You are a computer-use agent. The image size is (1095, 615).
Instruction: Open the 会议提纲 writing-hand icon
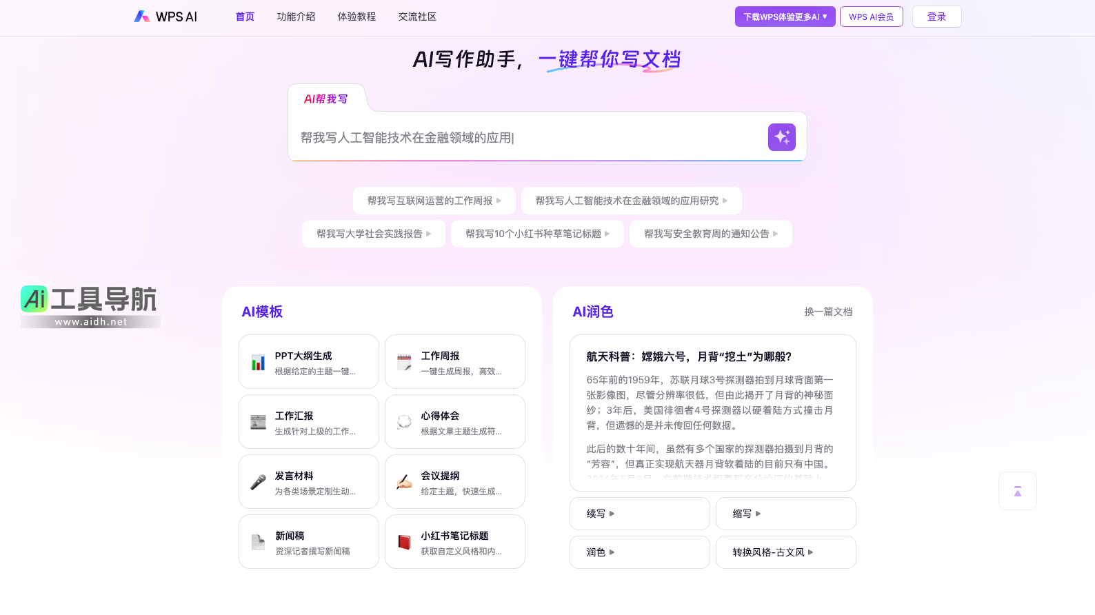click(x=404, y=483)
